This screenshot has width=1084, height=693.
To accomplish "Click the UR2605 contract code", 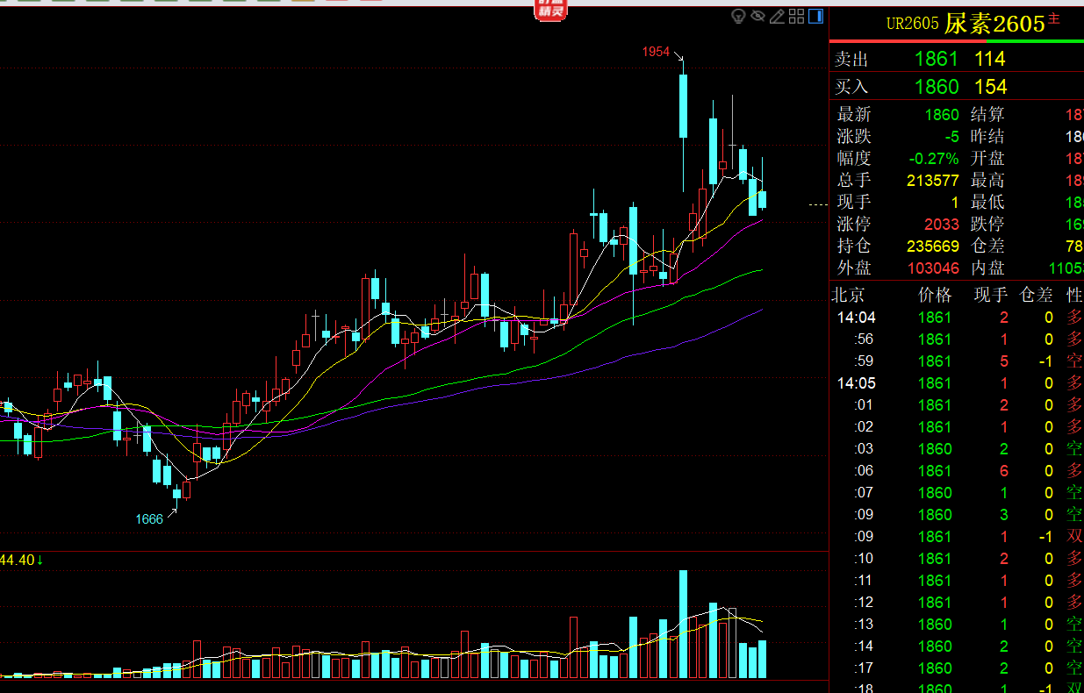I will pos(913,24).
